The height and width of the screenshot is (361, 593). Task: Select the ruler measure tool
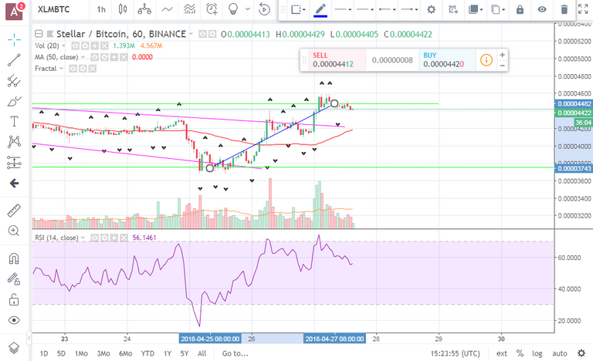(x=14, y=211)
